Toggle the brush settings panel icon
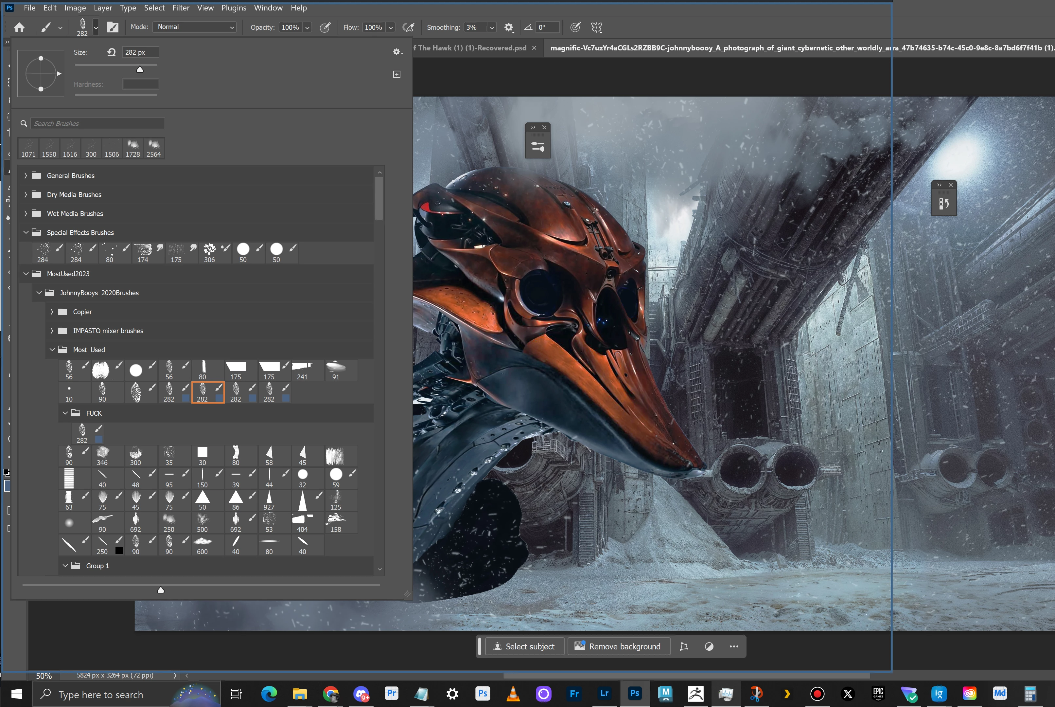This screenshot has width=1055, height=707. pyautogui.click(x=113, y=27)
